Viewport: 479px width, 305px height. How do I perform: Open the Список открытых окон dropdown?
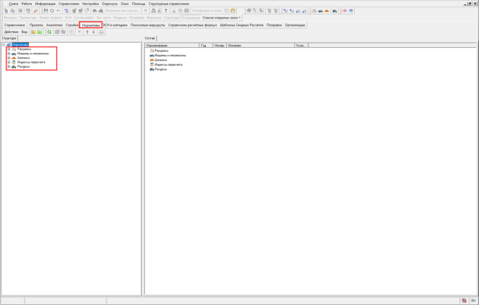tap(221, 18)
